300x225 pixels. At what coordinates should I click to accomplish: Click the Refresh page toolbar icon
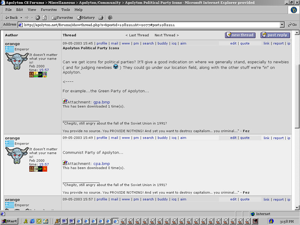tap(44, 18)
